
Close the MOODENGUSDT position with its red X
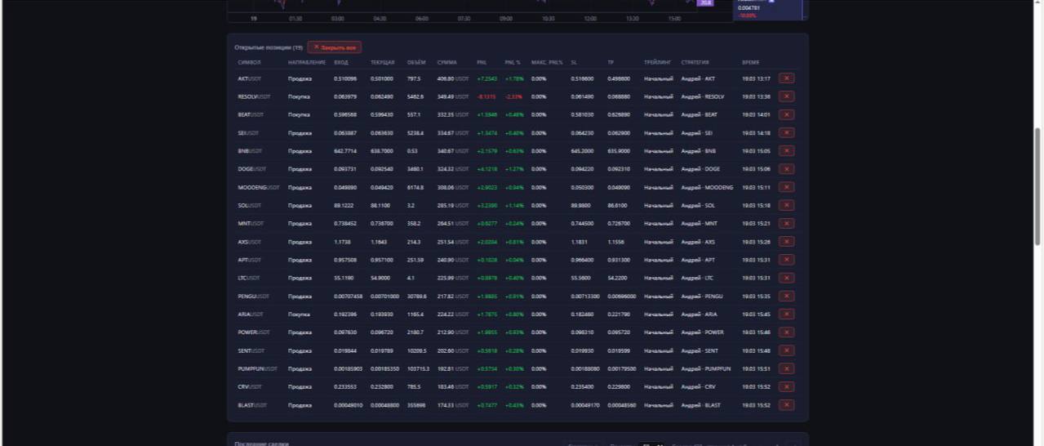pos(786,187)
